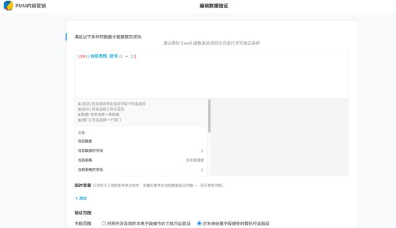
Task: Click the {C:选项} hint line
Action: click(111, 104)
